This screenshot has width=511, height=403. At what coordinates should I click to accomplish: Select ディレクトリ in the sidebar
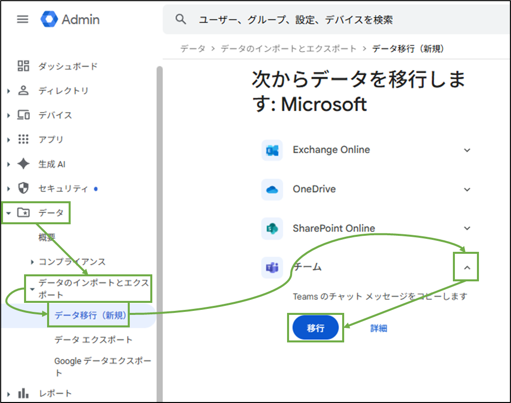(x=64, y=91)
